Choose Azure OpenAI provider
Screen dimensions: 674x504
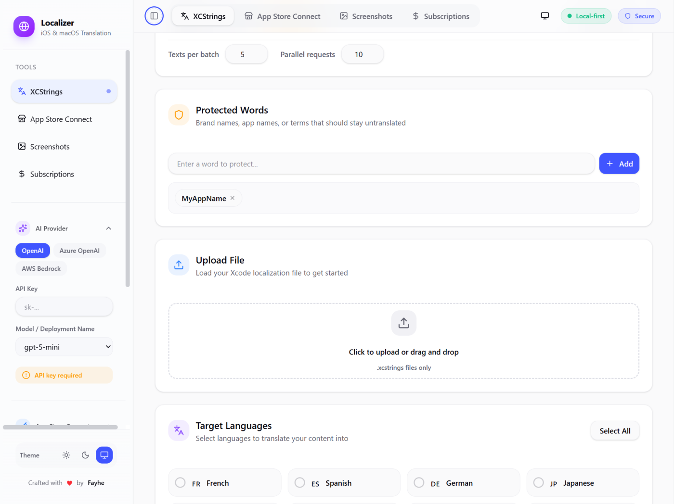(x=79, y=251)
